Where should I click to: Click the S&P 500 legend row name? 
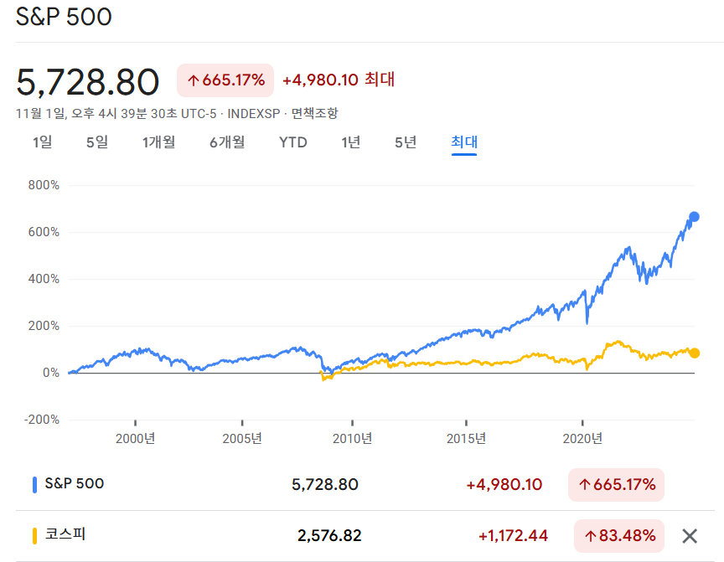pos(75,483)
